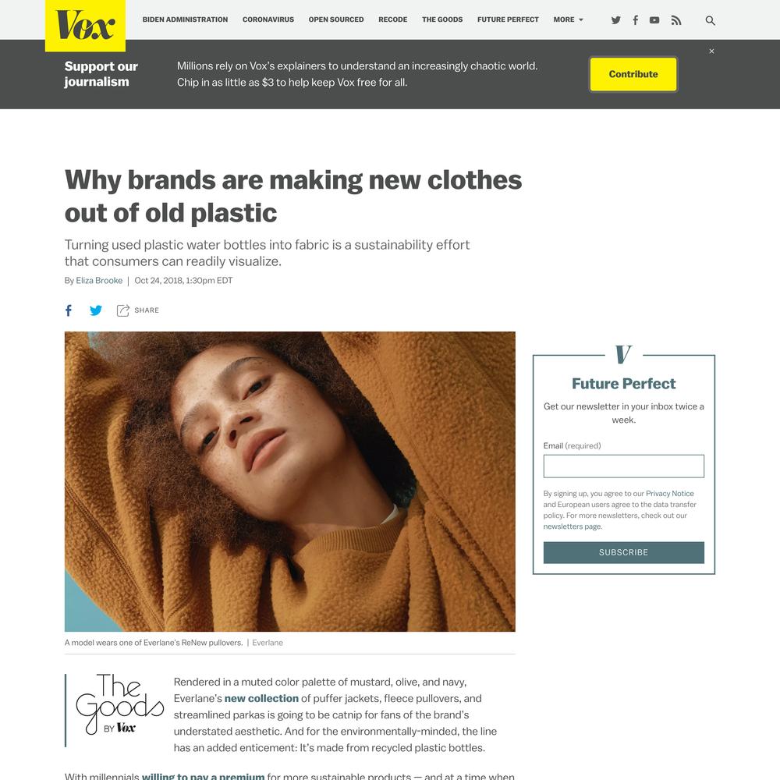Open The Goods nav section
This screenshot has width=780, height=780.
442,19
